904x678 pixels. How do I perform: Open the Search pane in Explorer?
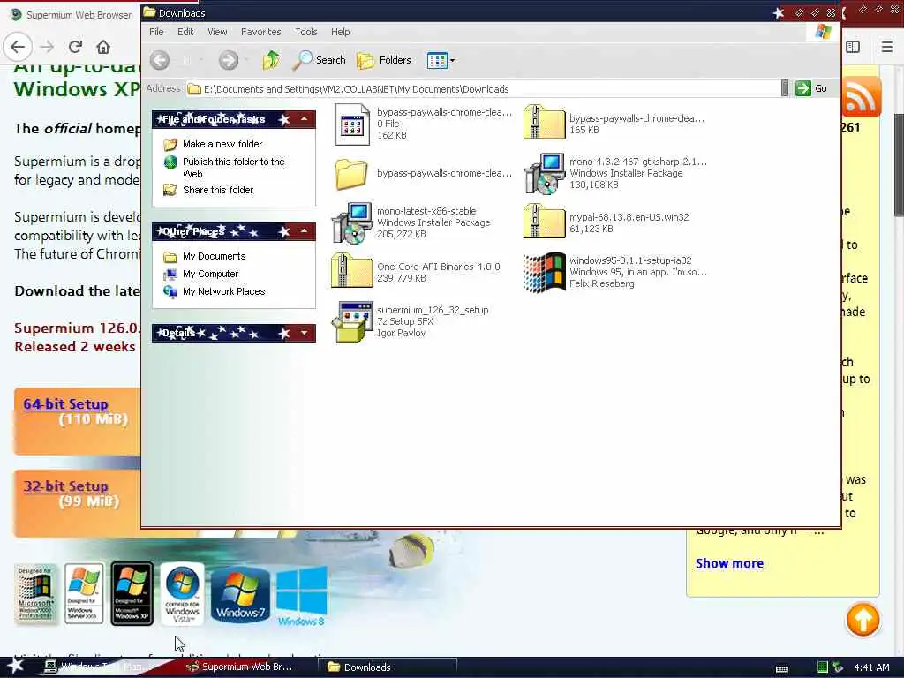319,60
